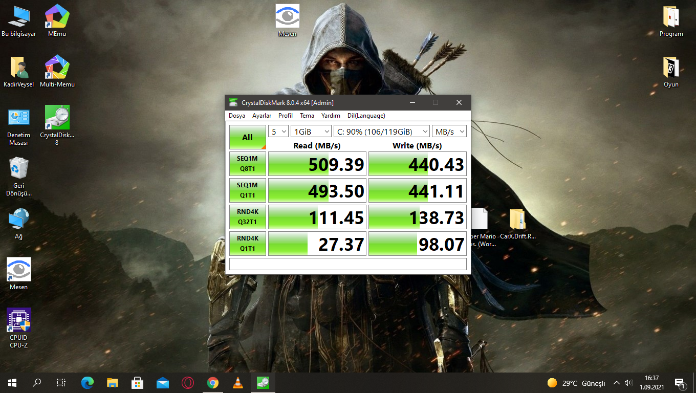Launch MEmu desktop shortcut
This screenshot has height=393, width=696.
click(x=57, y=21)
